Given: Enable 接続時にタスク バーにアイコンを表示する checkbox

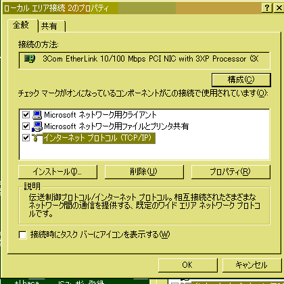Looking at the screenshot, I should coord(23,235).
